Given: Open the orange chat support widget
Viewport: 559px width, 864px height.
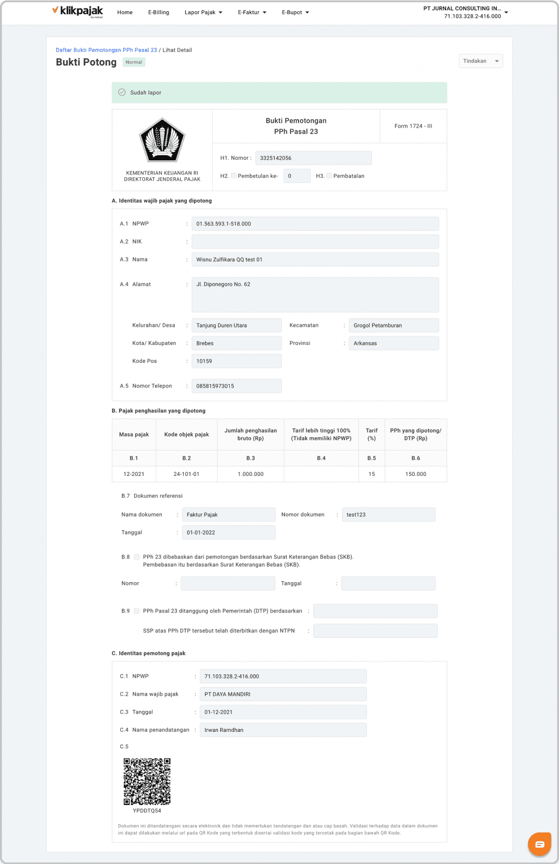Looking at the screenshot, I should pos(539,844).
